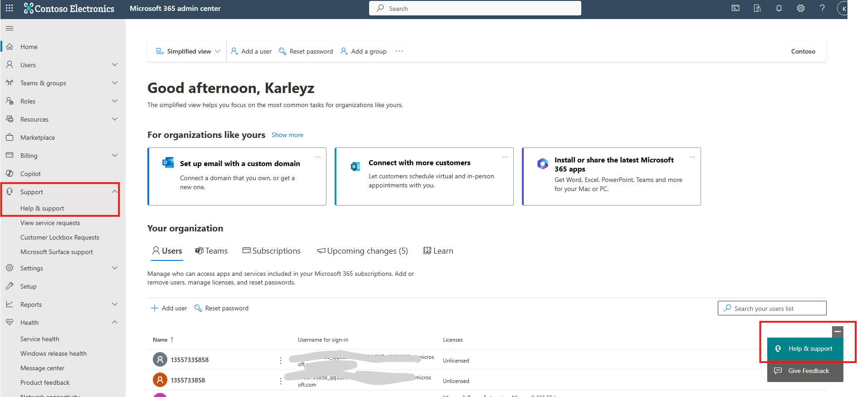857x397 pixels.
Task: Open Cloud Shell icon in header
Action: click(735, 8)
